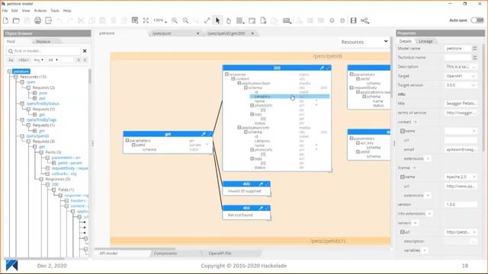
Task: Open the Tools menu
Action: coord(55,11)
